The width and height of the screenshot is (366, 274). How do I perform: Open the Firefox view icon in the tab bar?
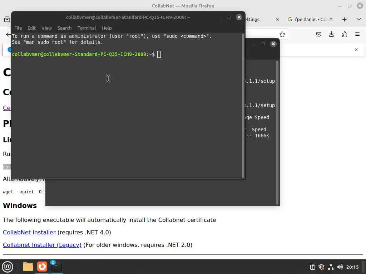7,20
